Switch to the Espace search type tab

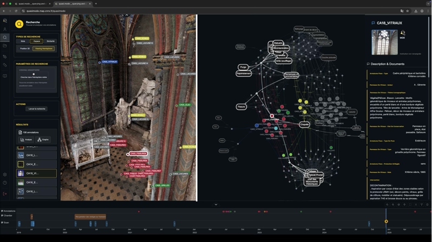pos(36,41)
